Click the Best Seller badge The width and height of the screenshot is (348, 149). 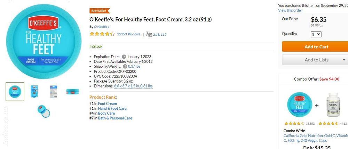(x=100, y=11)
